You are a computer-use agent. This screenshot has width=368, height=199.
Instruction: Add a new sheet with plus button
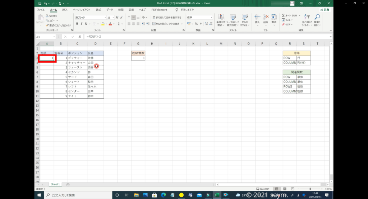(x=68, y=184)
